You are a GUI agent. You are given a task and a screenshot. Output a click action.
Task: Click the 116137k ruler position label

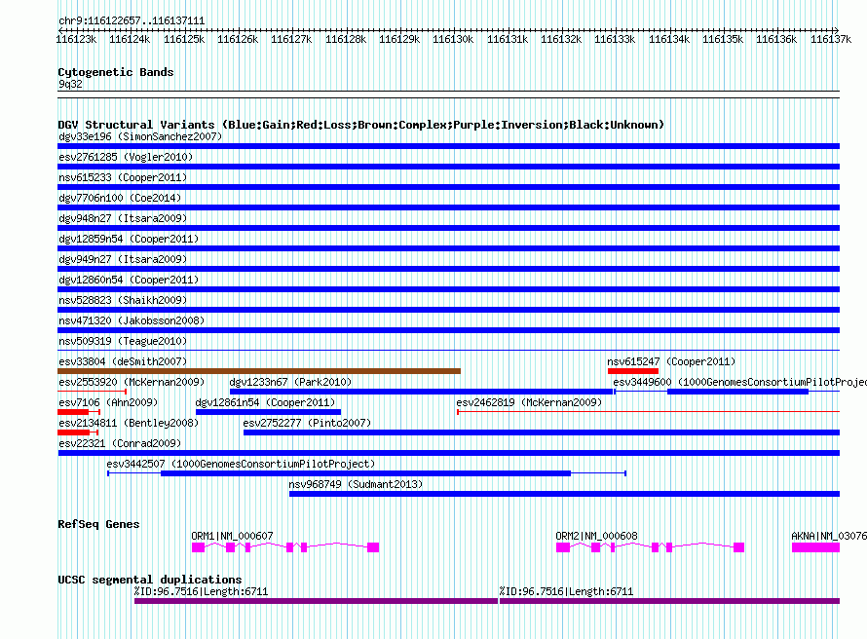click(x=831, y=39)
